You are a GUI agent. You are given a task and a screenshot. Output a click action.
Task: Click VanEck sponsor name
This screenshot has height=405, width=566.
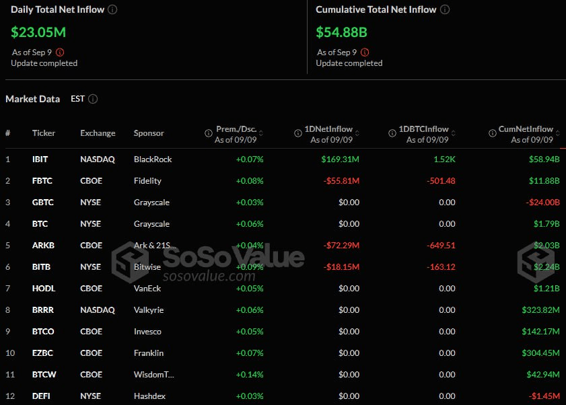pyautogui.click(x=147, y=289)
